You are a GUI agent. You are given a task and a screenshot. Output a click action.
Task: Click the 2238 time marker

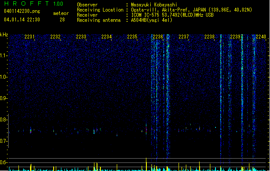point(209,37)
